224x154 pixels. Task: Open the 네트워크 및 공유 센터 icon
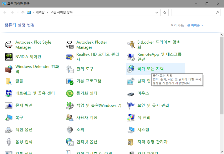tap(9, 93)
